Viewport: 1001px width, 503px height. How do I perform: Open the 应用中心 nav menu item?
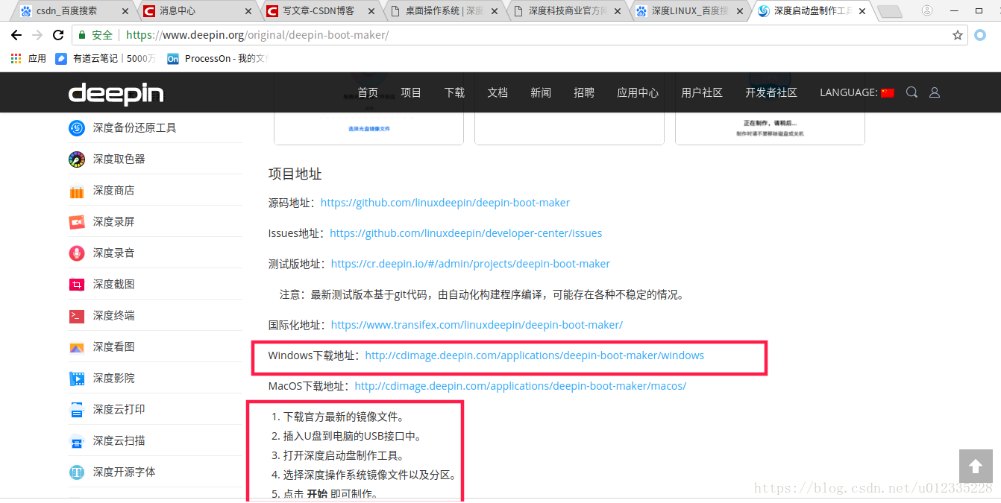tap(638, 92)
